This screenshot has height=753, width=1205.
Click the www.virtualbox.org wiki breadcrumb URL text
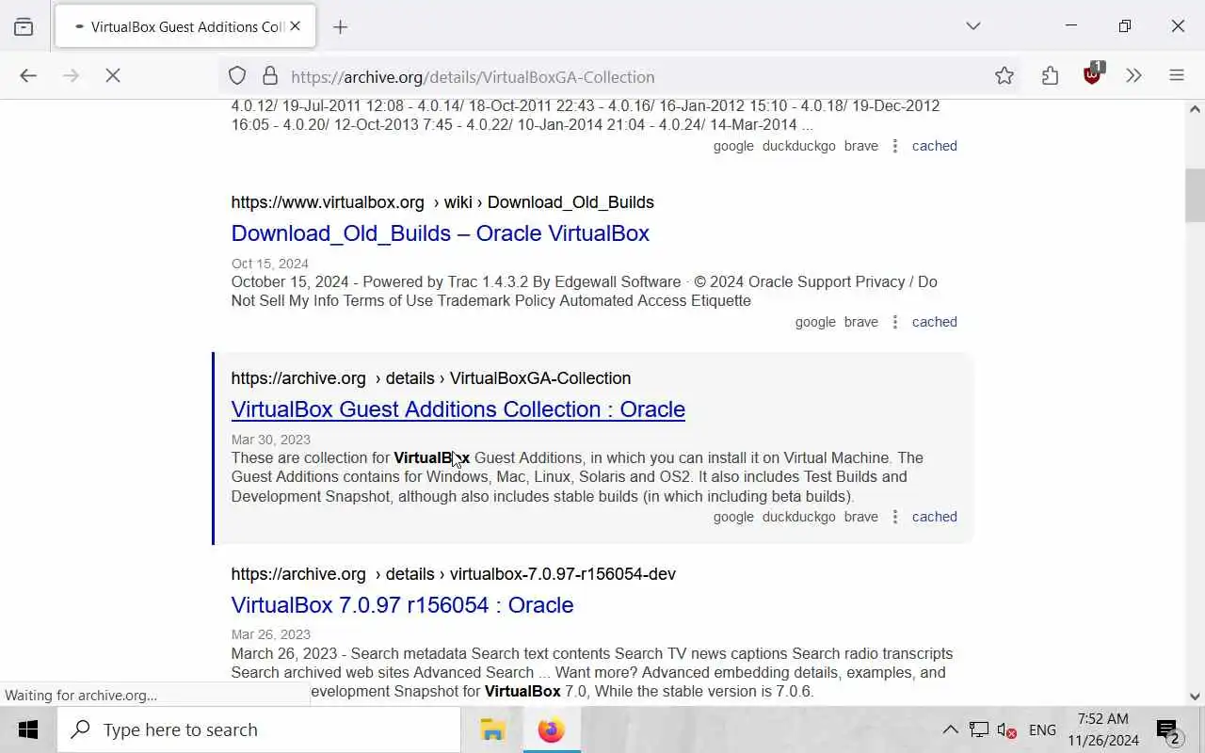442,202
